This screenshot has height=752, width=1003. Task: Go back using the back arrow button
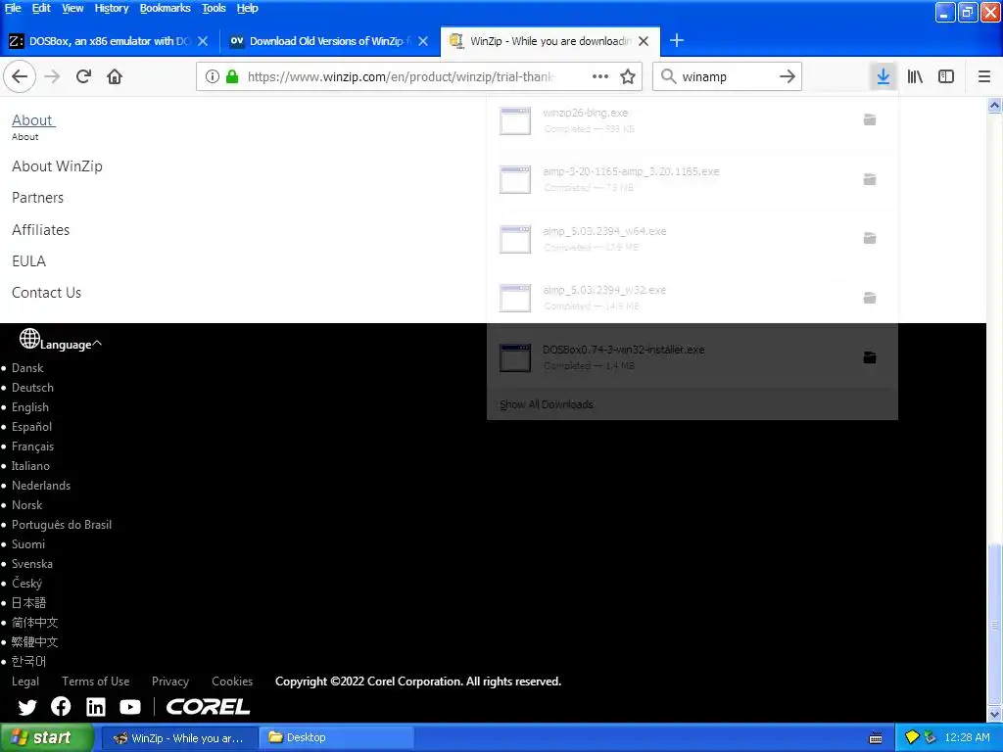point(20,76)
